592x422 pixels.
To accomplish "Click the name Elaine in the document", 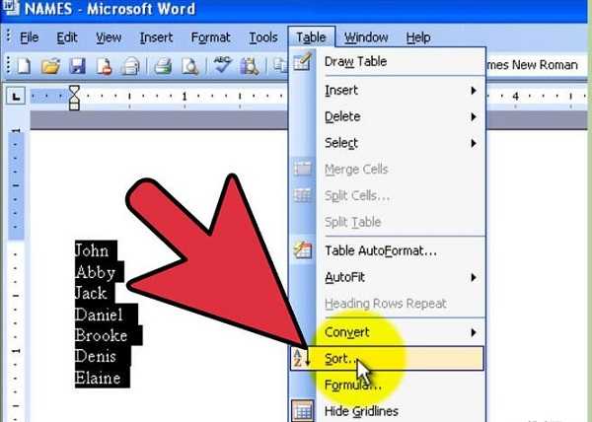I will coord(98,378).
